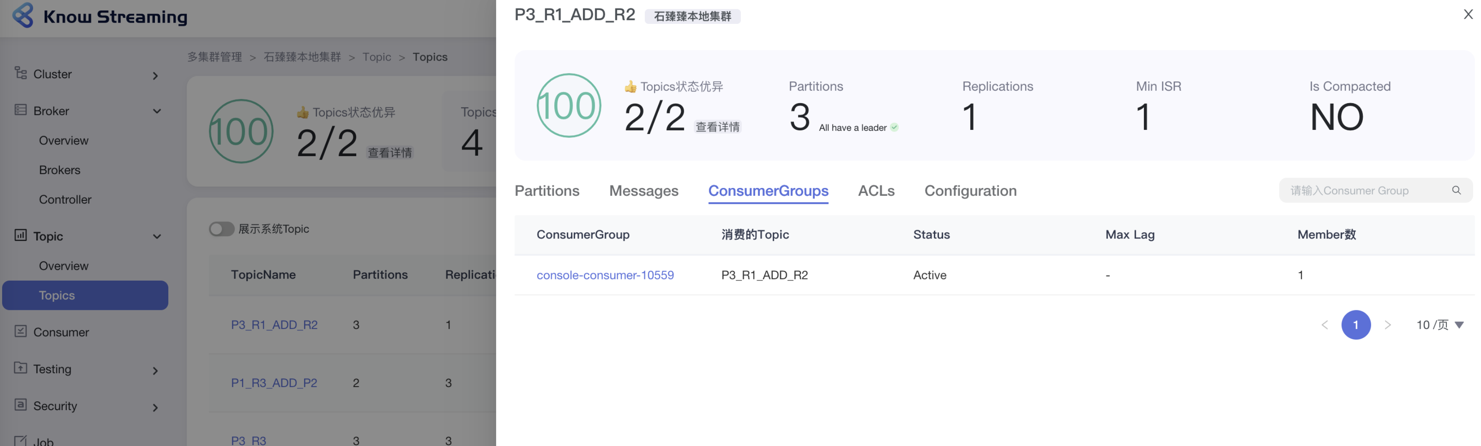1481x446 pixels.
Task: Collapse the Topic menu chevron
Action: (x=156, y=237)
